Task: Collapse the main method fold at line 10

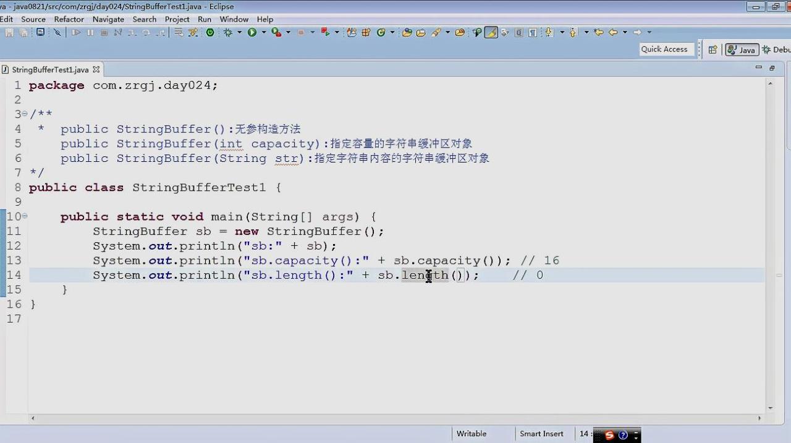Action: (x=25, y=216)
